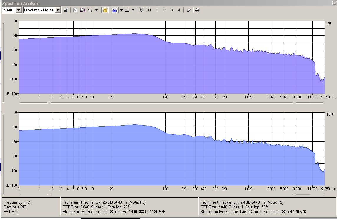Toggle the Auto Refresh icon
This screenshot has height=219, width=337.
(x=83, y=10)
